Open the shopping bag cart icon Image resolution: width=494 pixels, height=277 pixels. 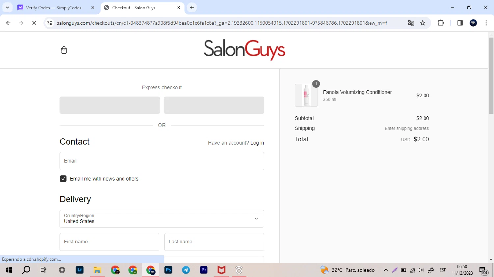[x=64, y=50]
